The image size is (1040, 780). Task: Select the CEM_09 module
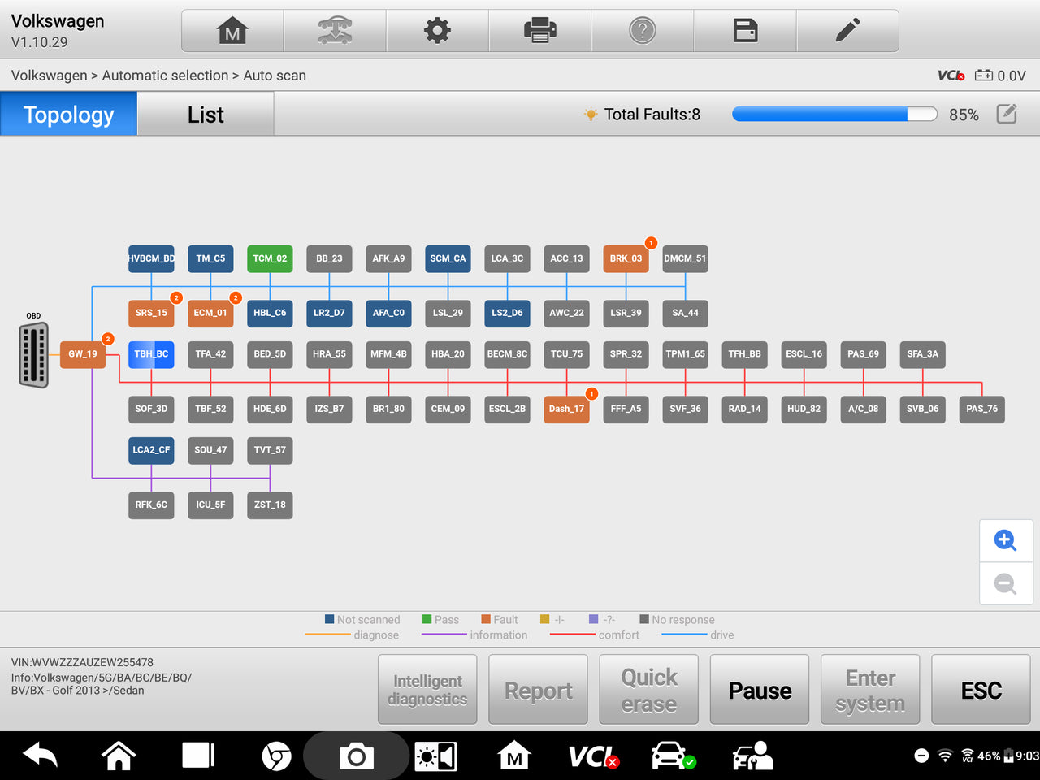pyautogui.click(x=448, y=409)
